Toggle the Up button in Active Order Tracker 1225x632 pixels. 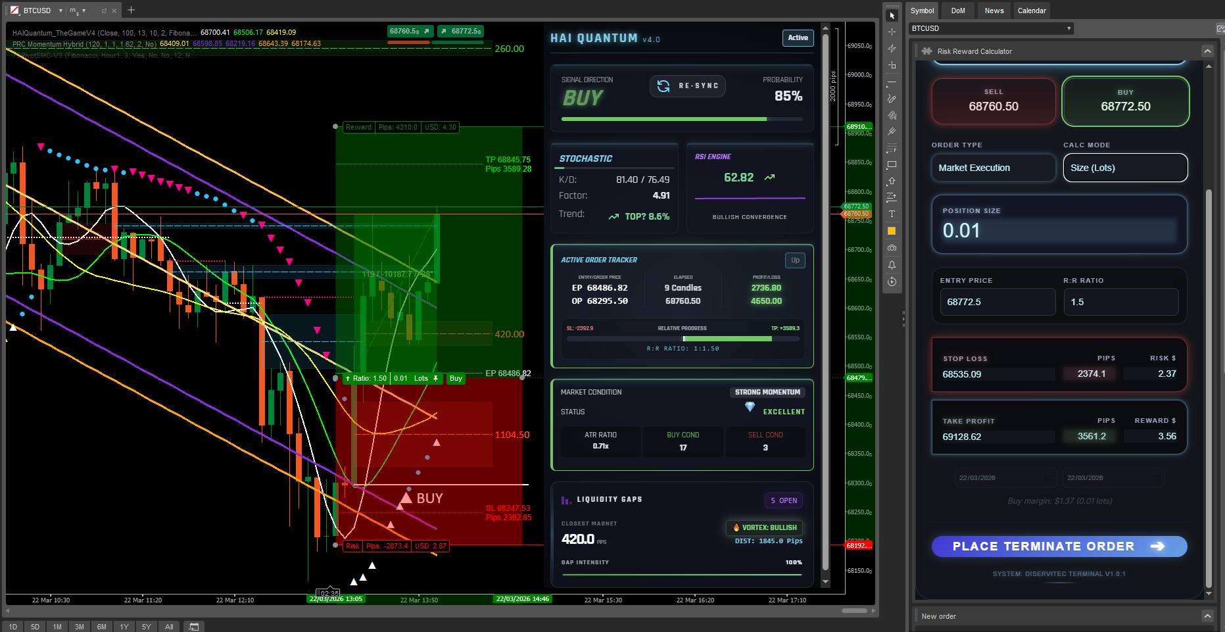pos(795,260)
